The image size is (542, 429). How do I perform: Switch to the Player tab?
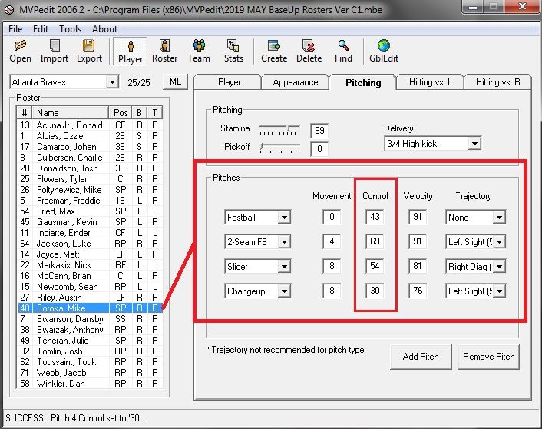230,82
